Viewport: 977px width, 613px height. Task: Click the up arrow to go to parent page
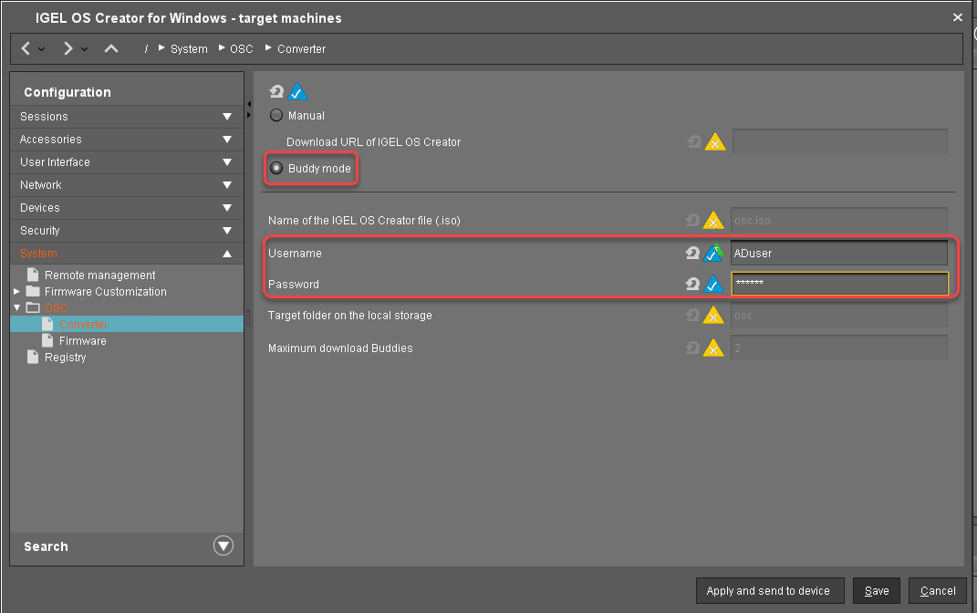tap(110, 48)
